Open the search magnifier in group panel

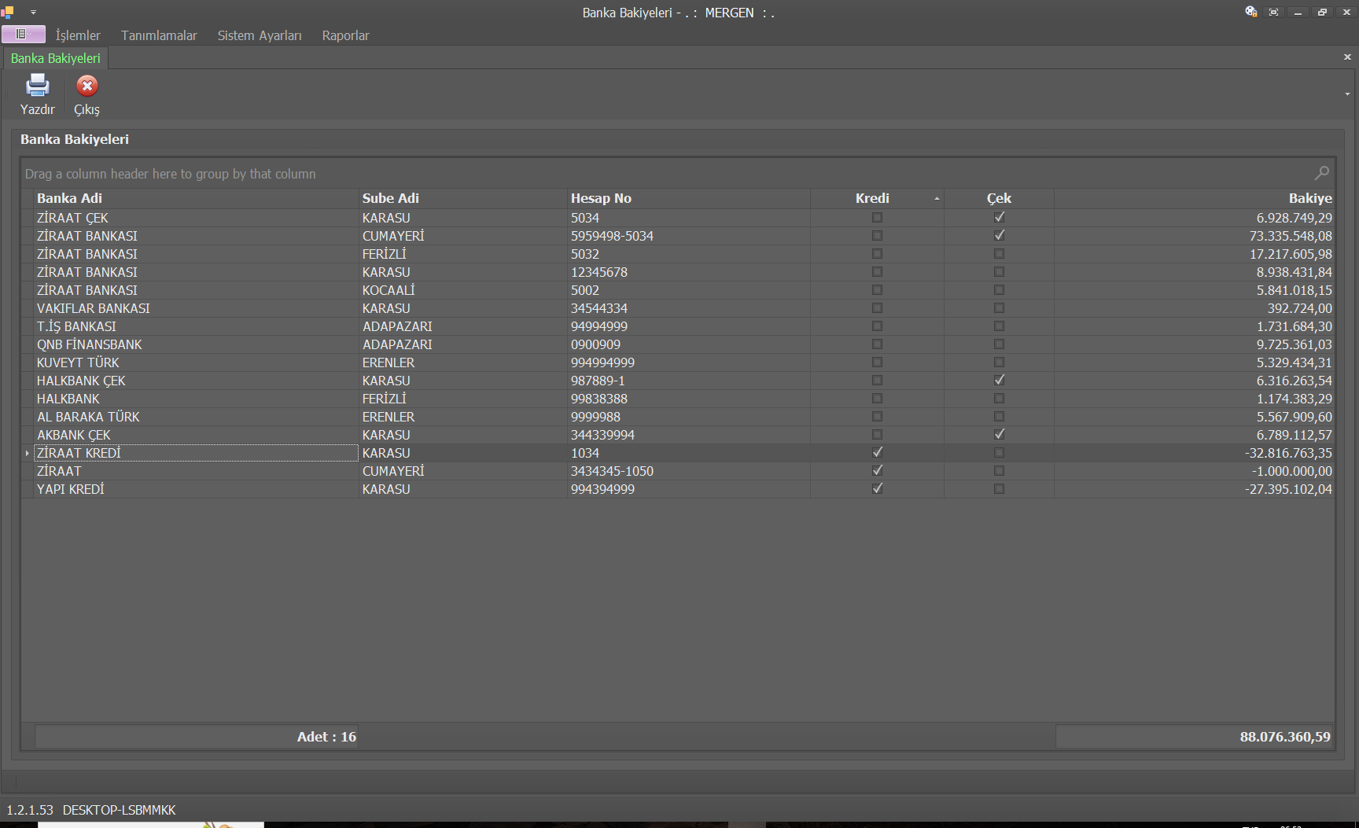[x=1321, y=173]
